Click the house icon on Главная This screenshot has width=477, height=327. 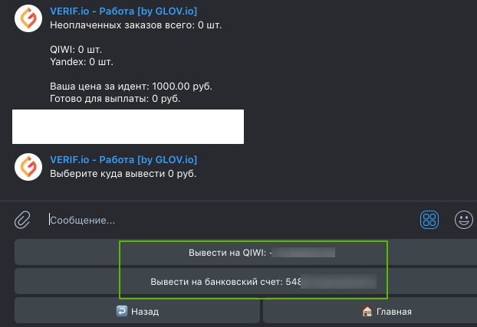tap(367, 312)
